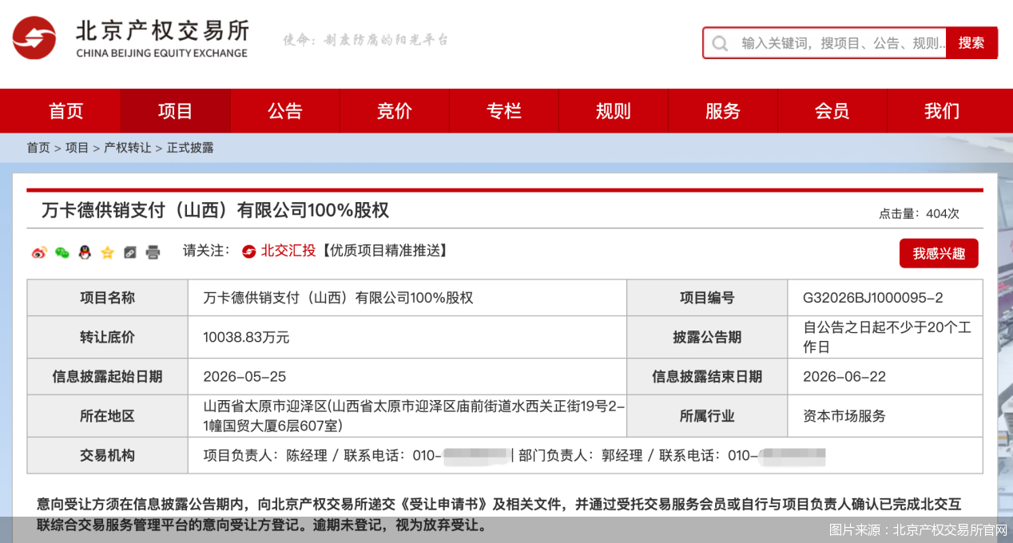Open the 竞价 navigation tab

(x=395, y=111)
